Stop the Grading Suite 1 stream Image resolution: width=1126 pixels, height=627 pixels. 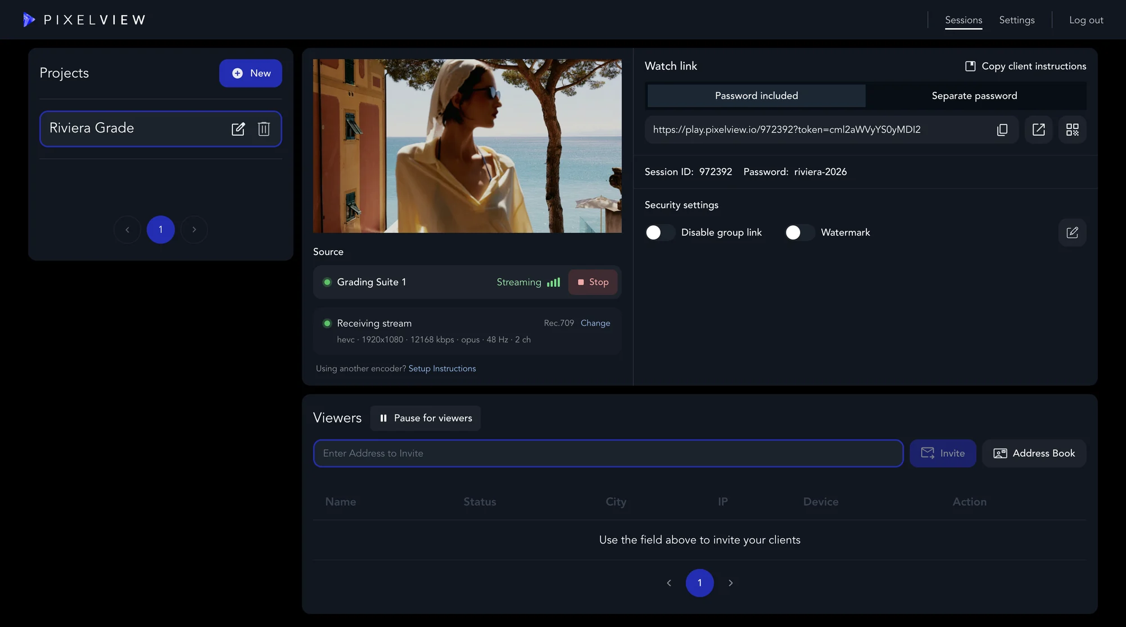coord(593,282)
